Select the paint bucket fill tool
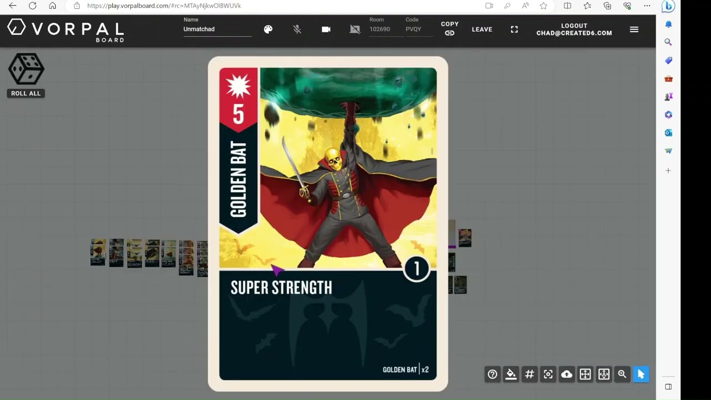 click(511, 374)
